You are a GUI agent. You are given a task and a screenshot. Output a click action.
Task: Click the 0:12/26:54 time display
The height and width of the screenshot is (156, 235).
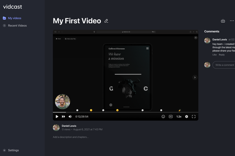[82, 117]
